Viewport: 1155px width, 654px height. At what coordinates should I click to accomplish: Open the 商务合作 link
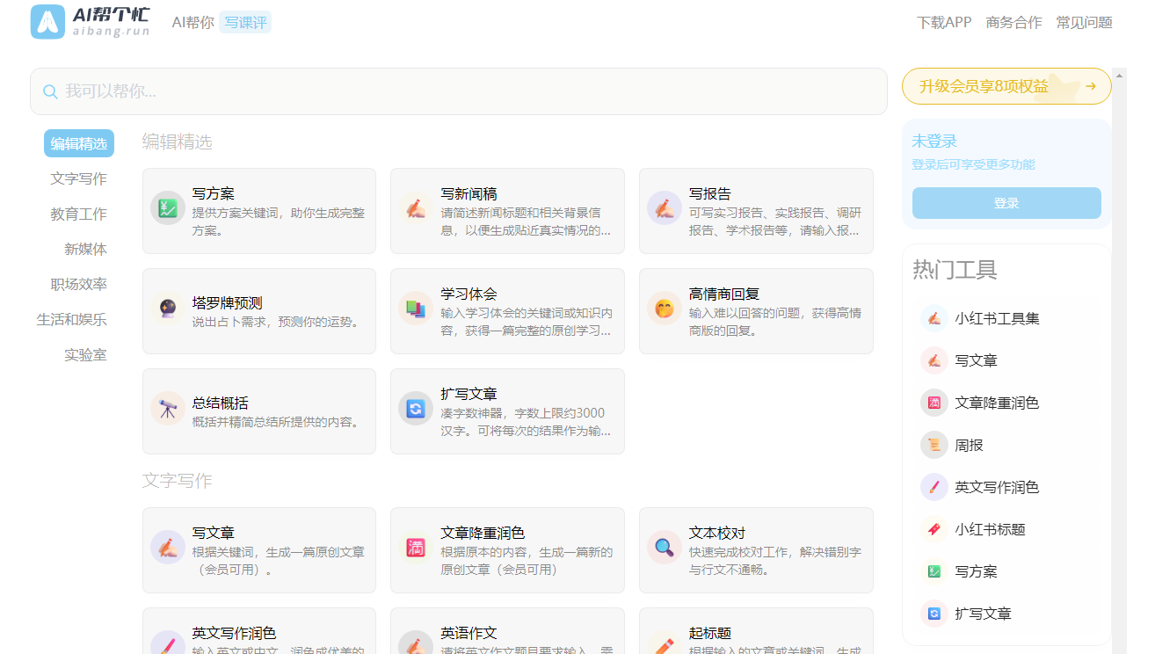click(1014, 22)
